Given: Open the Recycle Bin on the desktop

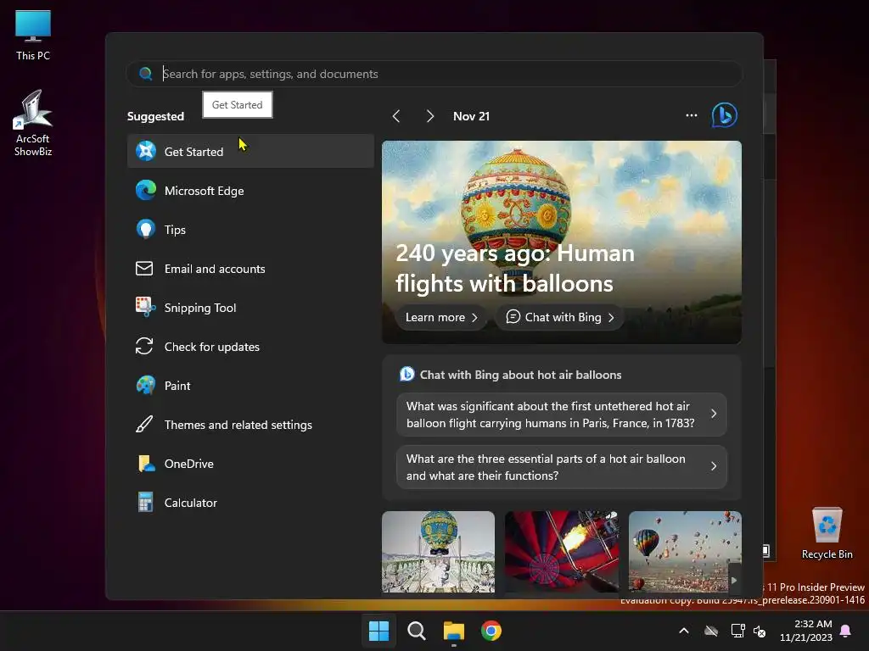Looking at the screenshot, I should (827, 533).
